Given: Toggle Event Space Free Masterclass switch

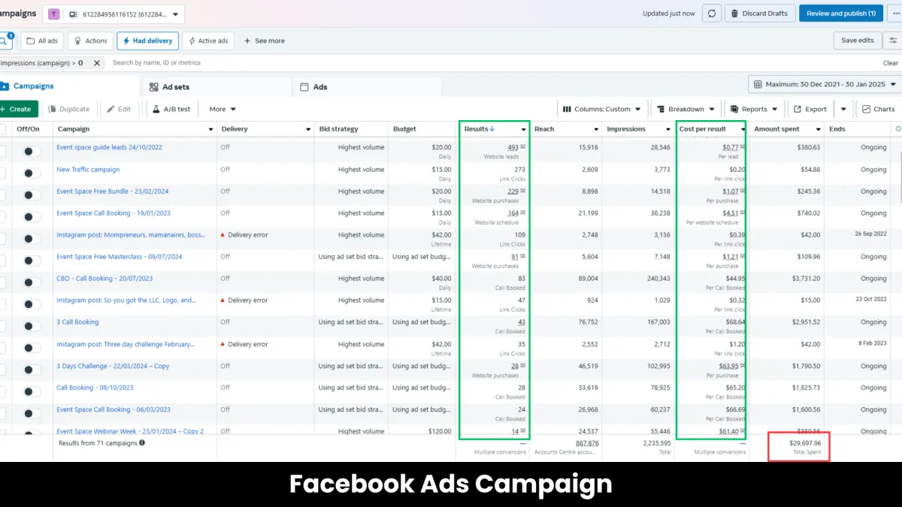Looking at the screenshot, I should coord(32,260).
